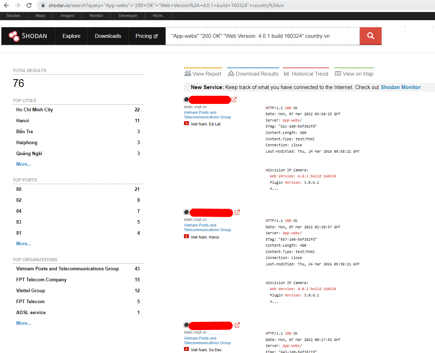Click camera icon of the Đà Lạt result
Viewport: 435px width, 353px height.
186,100
